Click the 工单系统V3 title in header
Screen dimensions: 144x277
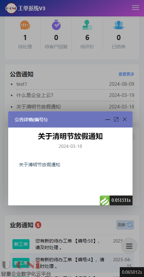(32, 8)
